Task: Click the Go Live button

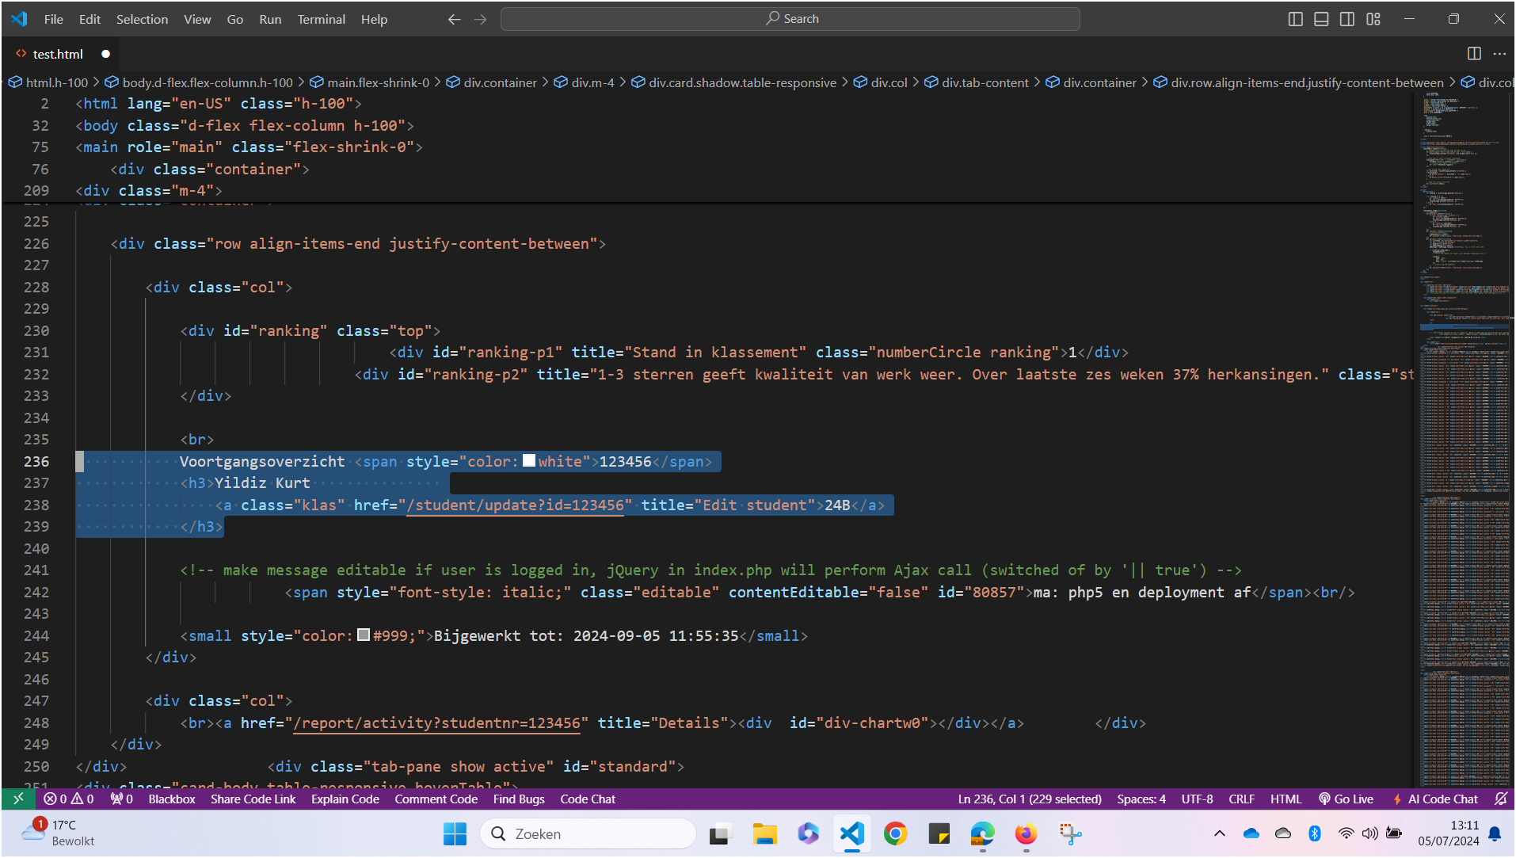Action: [x=1346, y=799]
